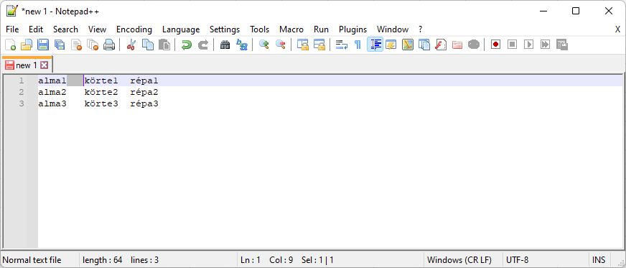The height and width of the screenshot is (268, 626).
Task: Toggle the indent guide button
Action: (375, 45)
